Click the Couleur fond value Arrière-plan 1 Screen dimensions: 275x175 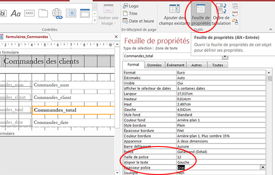pos(221,120)
